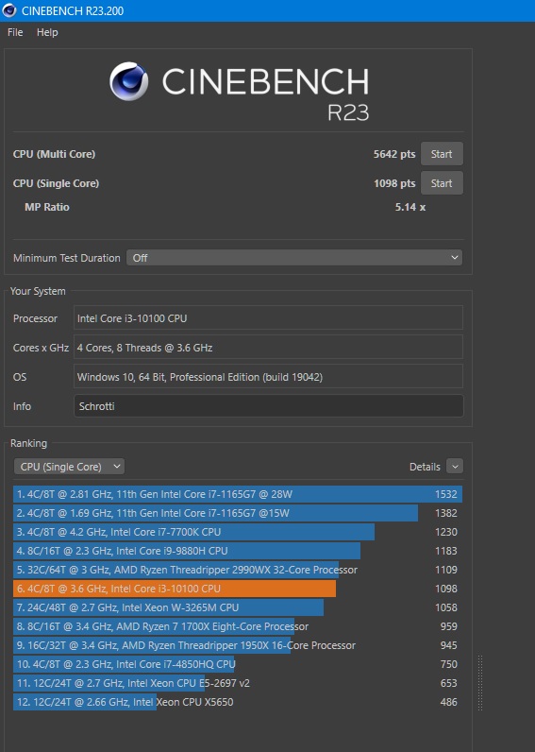This screenshot has height=752, width=535.
Task: Select the Xeon W-3265M ranking entry
Action: [x=238, y=607]
